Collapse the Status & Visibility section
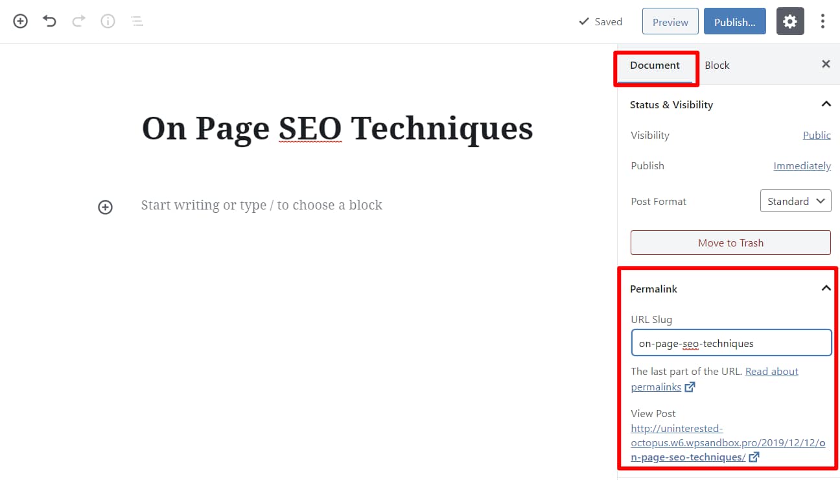 (826, 103)
